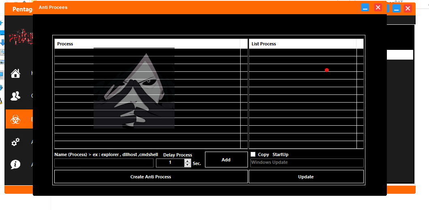Viewport: 429px width, 210px height.
Task: Click the masked face image in Process list
Action: pyautogui.click(x=134, y=88)
